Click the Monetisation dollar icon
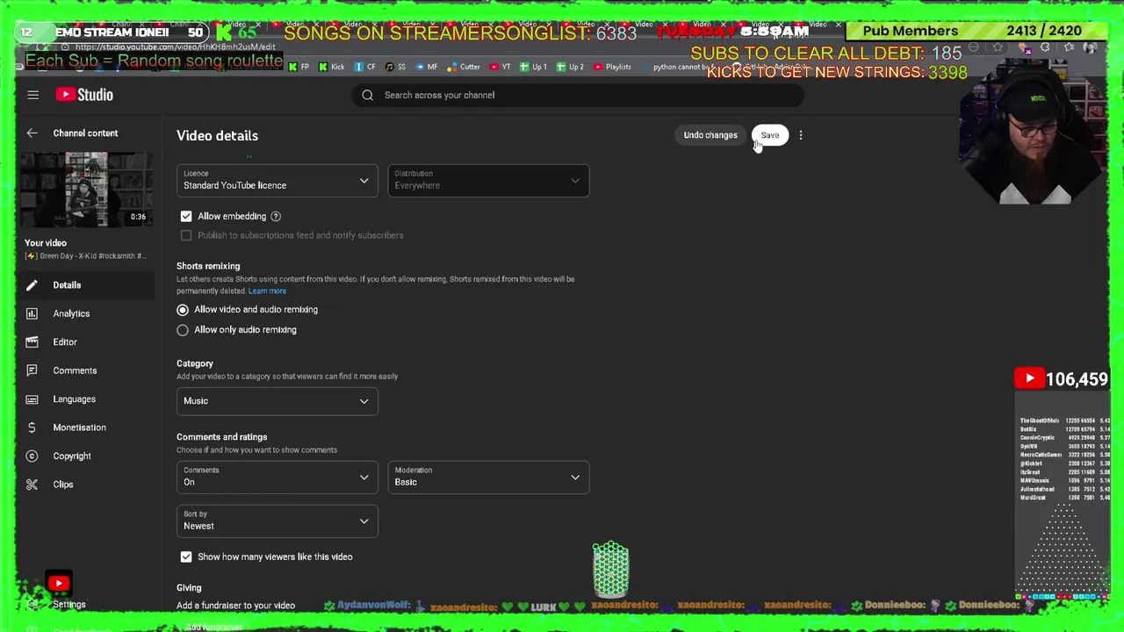This screenshot has width=1124, height=632. coord(32,427)
